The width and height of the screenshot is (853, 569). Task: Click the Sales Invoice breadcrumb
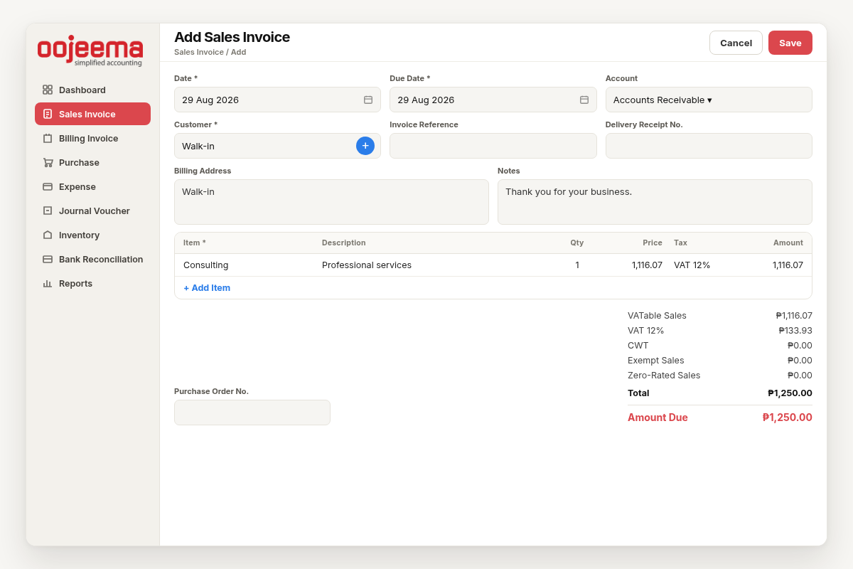pyautogui.click(x=199, y=52)
